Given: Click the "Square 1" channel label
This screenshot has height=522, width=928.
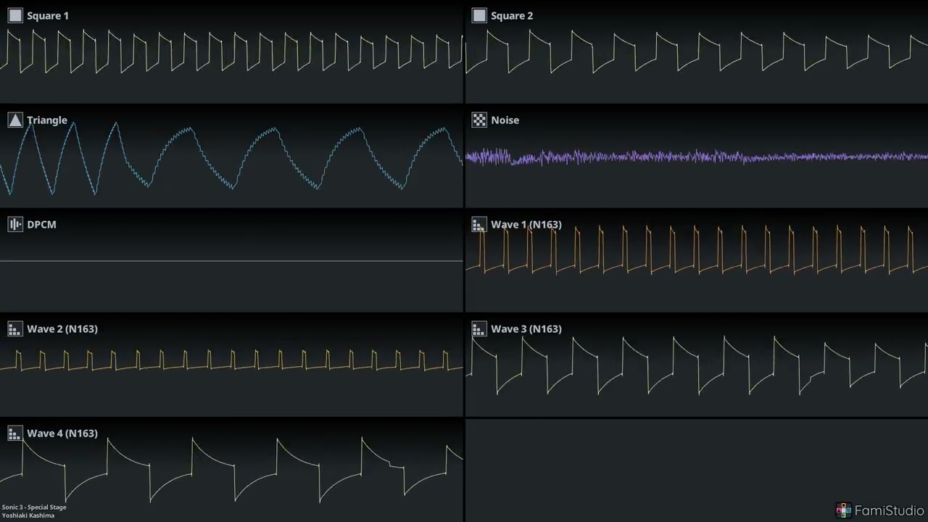Looking at the screenshot, I should click(x=48, y=16).
